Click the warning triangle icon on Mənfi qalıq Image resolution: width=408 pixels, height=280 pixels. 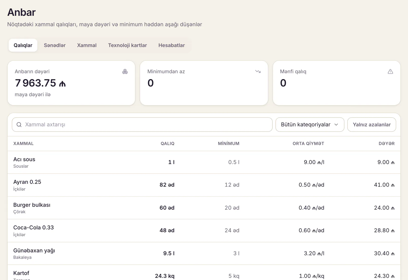390,72
